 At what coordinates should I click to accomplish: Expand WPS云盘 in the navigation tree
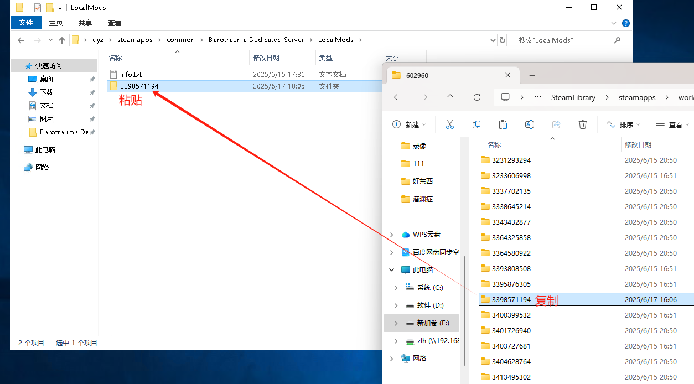392,235
